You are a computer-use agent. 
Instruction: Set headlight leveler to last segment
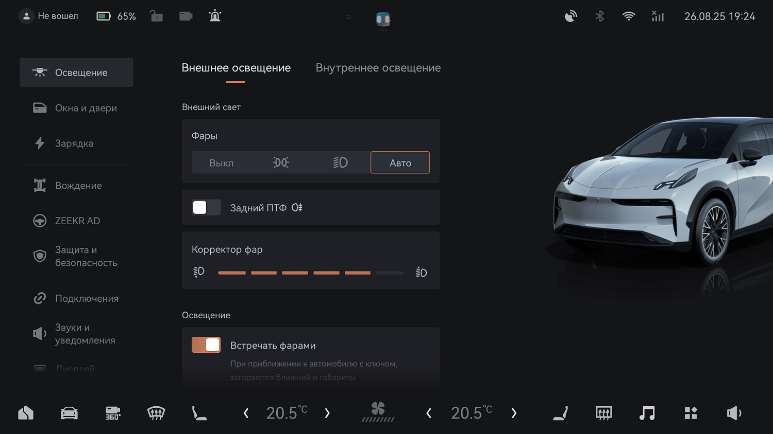click(390, 273)
